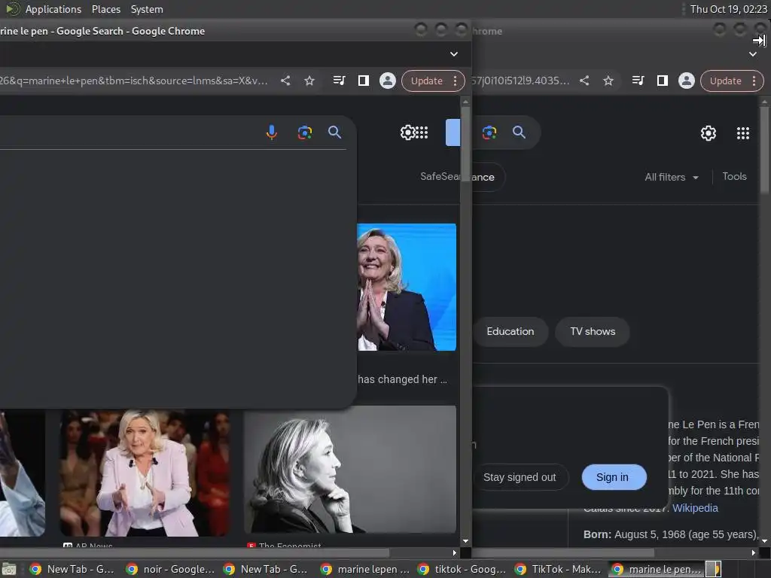Toggle side panel in left window toolbar

coord(364,81)
